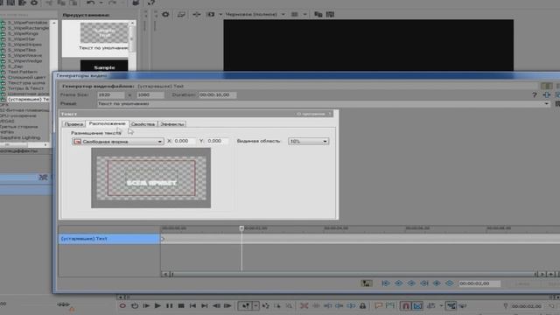Click the text placement preview box

click(151, 178)
